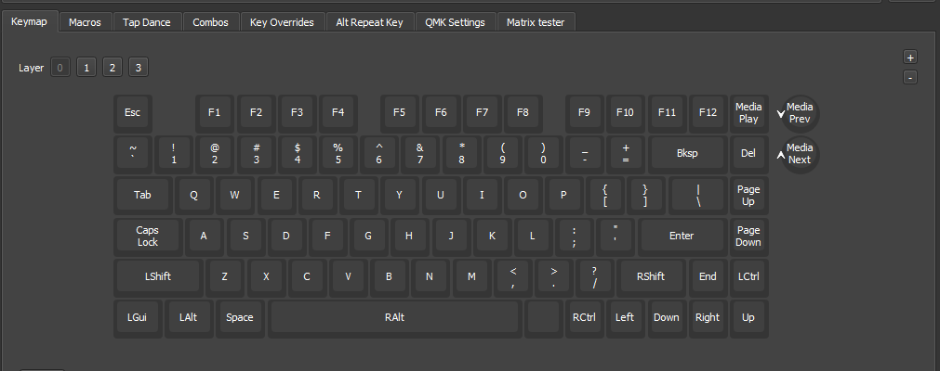
Task: Select the blank key beside RAlt
Action: (543, 317)
